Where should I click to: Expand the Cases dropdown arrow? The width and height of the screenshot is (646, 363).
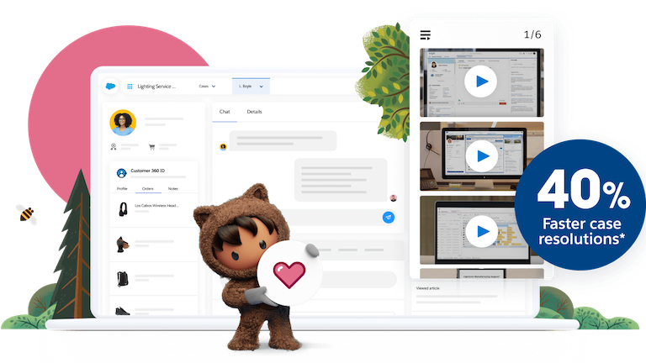(x=214, y=87)
